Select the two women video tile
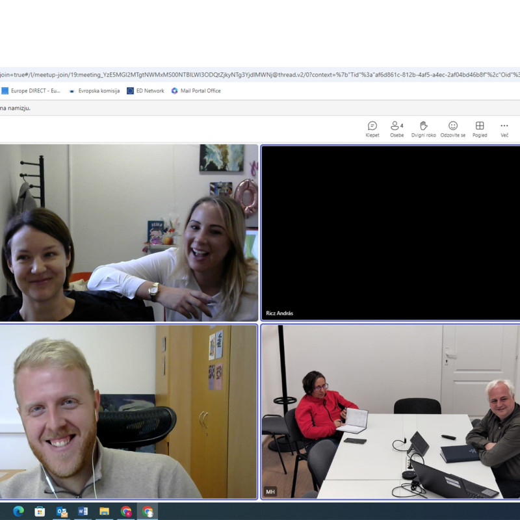The height and width of the screenshot is (520, 520). tap(129, 232)
